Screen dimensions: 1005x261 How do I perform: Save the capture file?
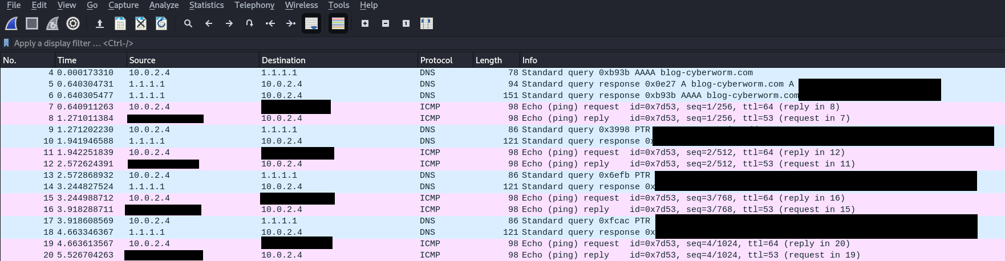(120, 23)
